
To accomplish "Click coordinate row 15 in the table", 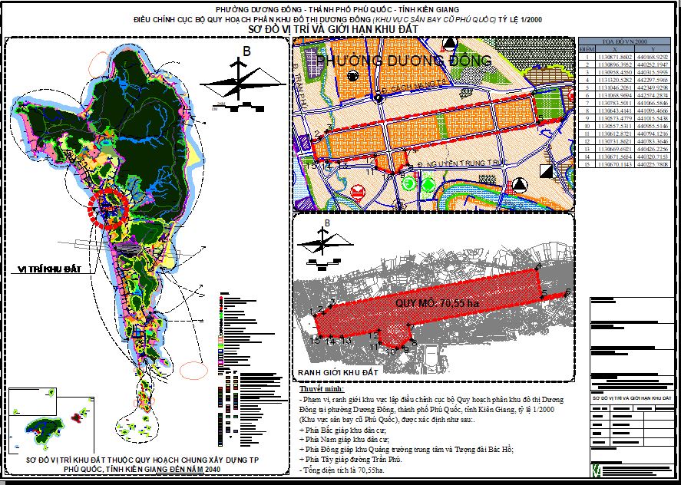I will point(620,164).
